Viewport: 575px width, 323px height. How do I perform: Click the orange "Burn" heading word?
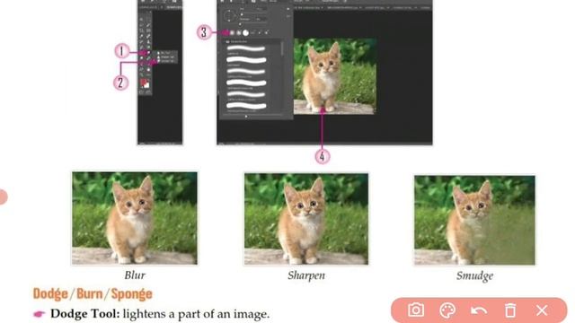click(x=90, y=293)
